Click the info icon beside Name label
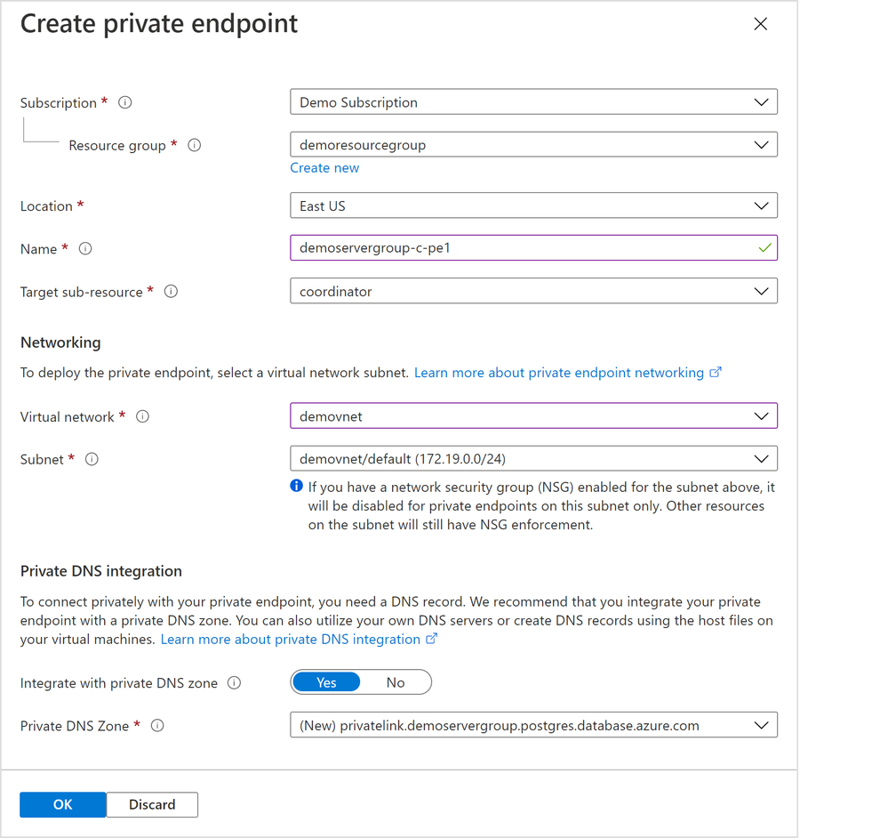This screenshot has height=838, width=888. [85, 249]
